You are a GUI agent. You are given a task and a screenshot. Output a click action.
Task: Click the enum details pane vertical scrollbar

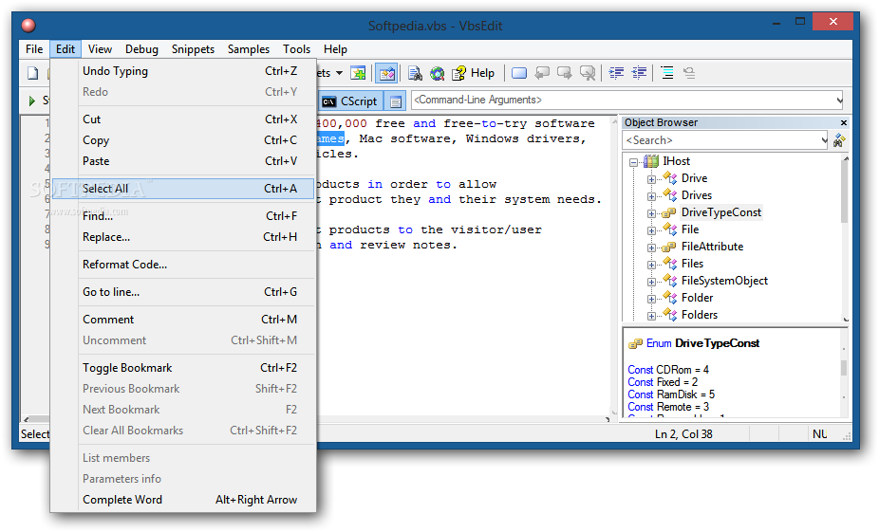(844, 374)
